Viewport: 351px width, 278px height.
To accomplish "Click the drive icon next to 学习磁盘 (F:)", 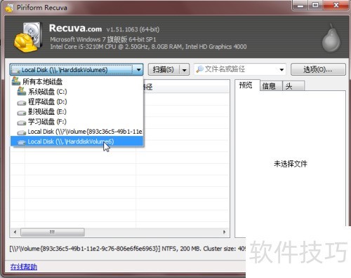I will [22, 123].
